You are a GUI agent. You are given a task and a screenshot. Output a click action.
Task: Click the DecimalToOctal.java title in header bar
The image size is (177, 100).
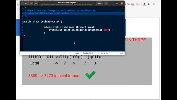coord(67,2)
